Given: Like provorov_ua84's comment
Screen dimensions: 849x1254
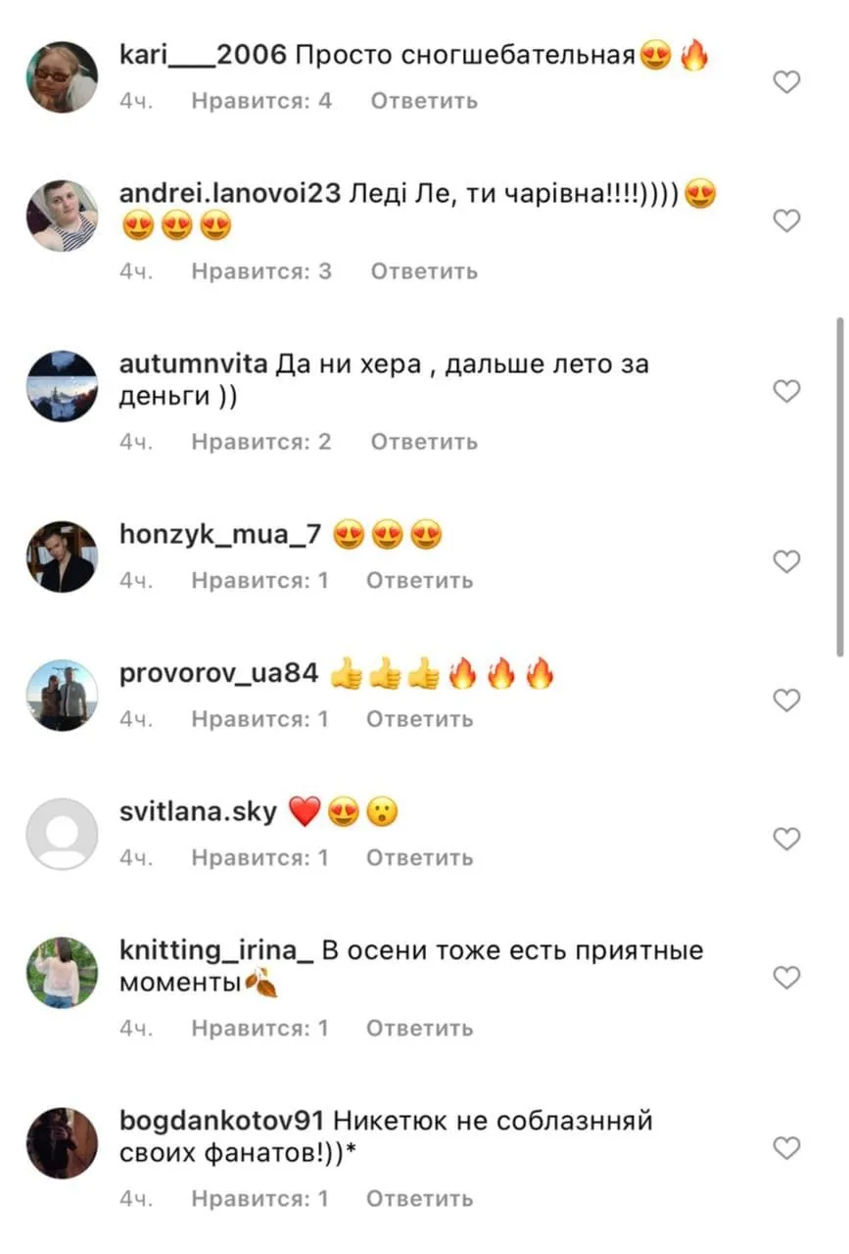Looking at the screenshot, I should pos(787,699).
